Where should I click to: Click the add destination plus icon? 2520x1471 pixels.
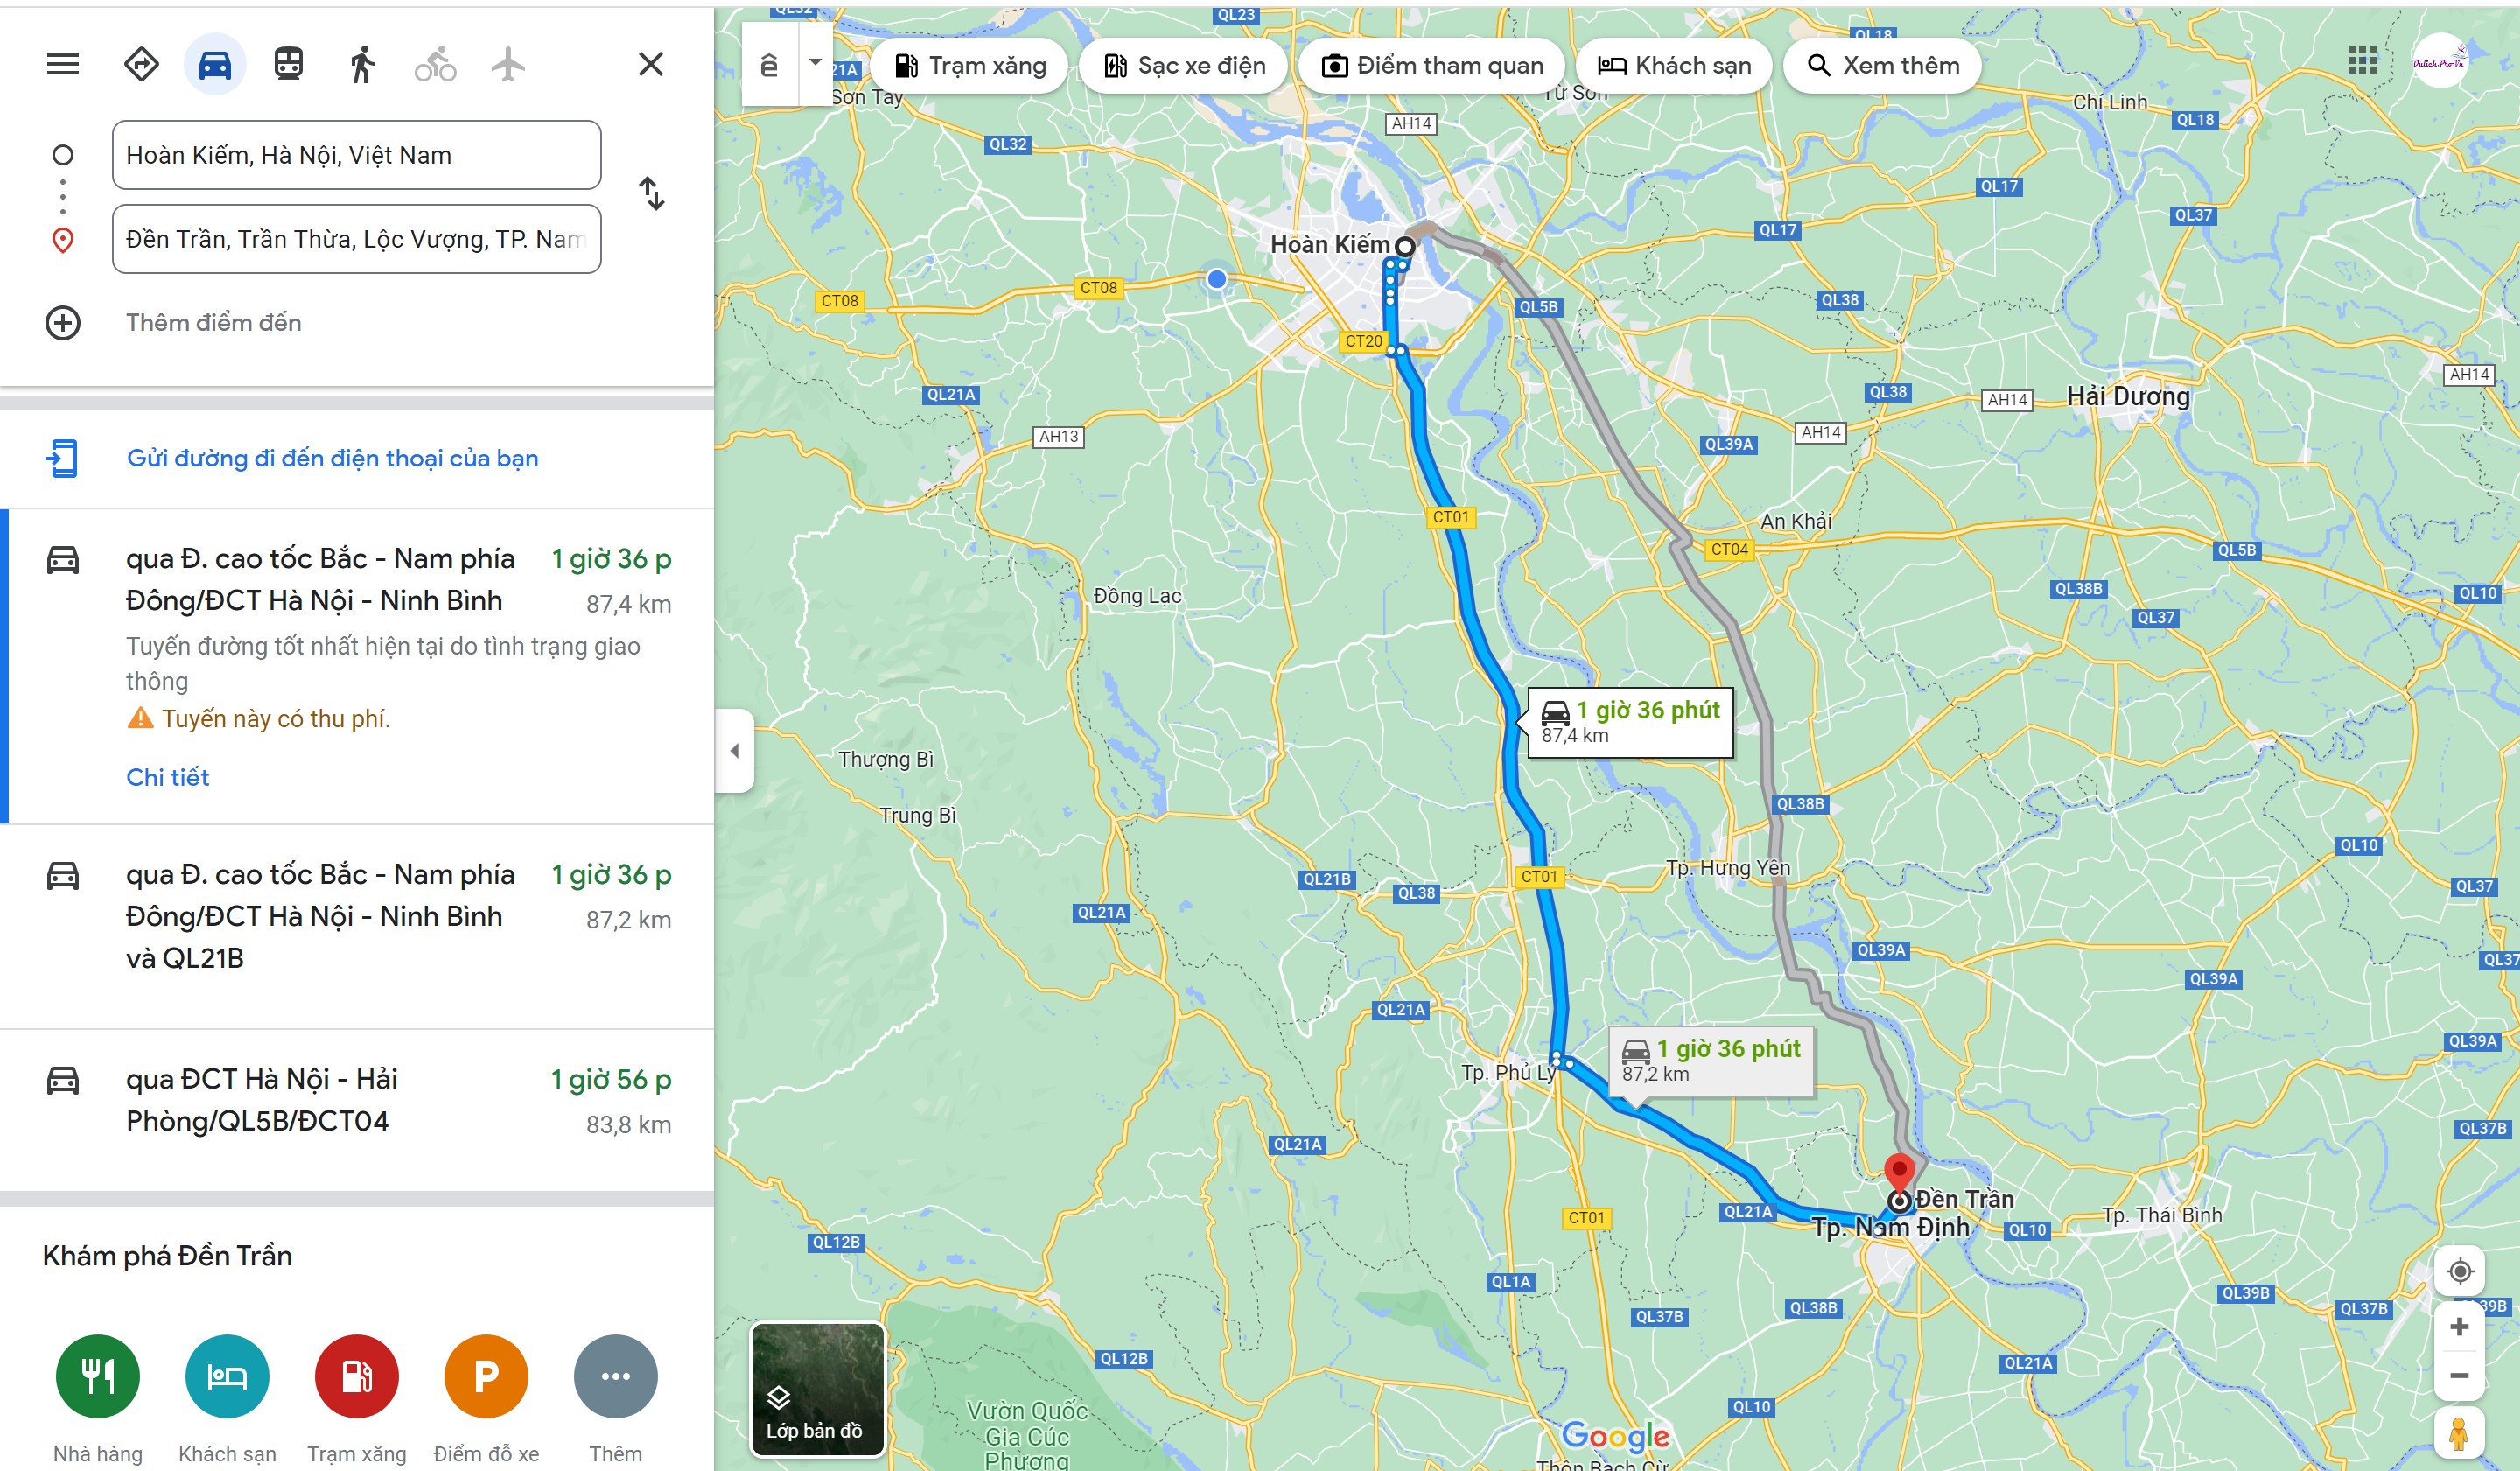tap(63, 323)
